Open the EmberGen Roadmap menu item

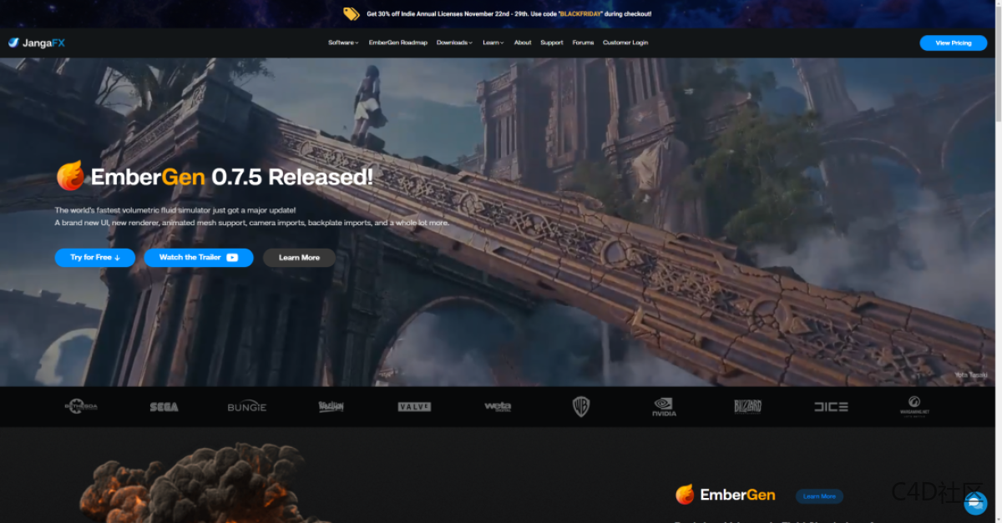(397, 43)
